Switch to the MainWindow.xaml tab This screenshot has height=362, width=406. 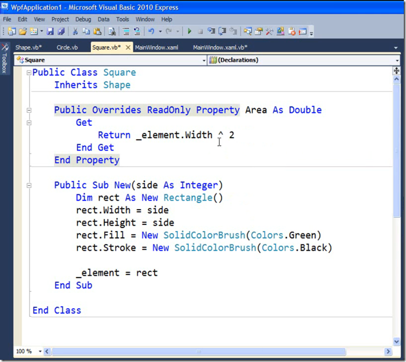[x=156, y=47]
